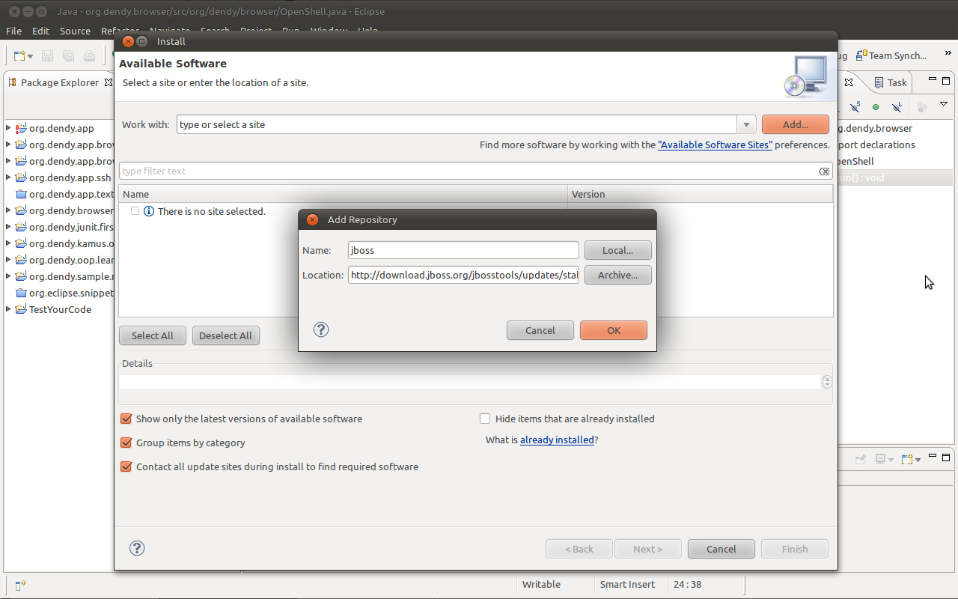The image size is (958, 599).
Task: Open dropdown arrow next to New icon
Action: 31,57
